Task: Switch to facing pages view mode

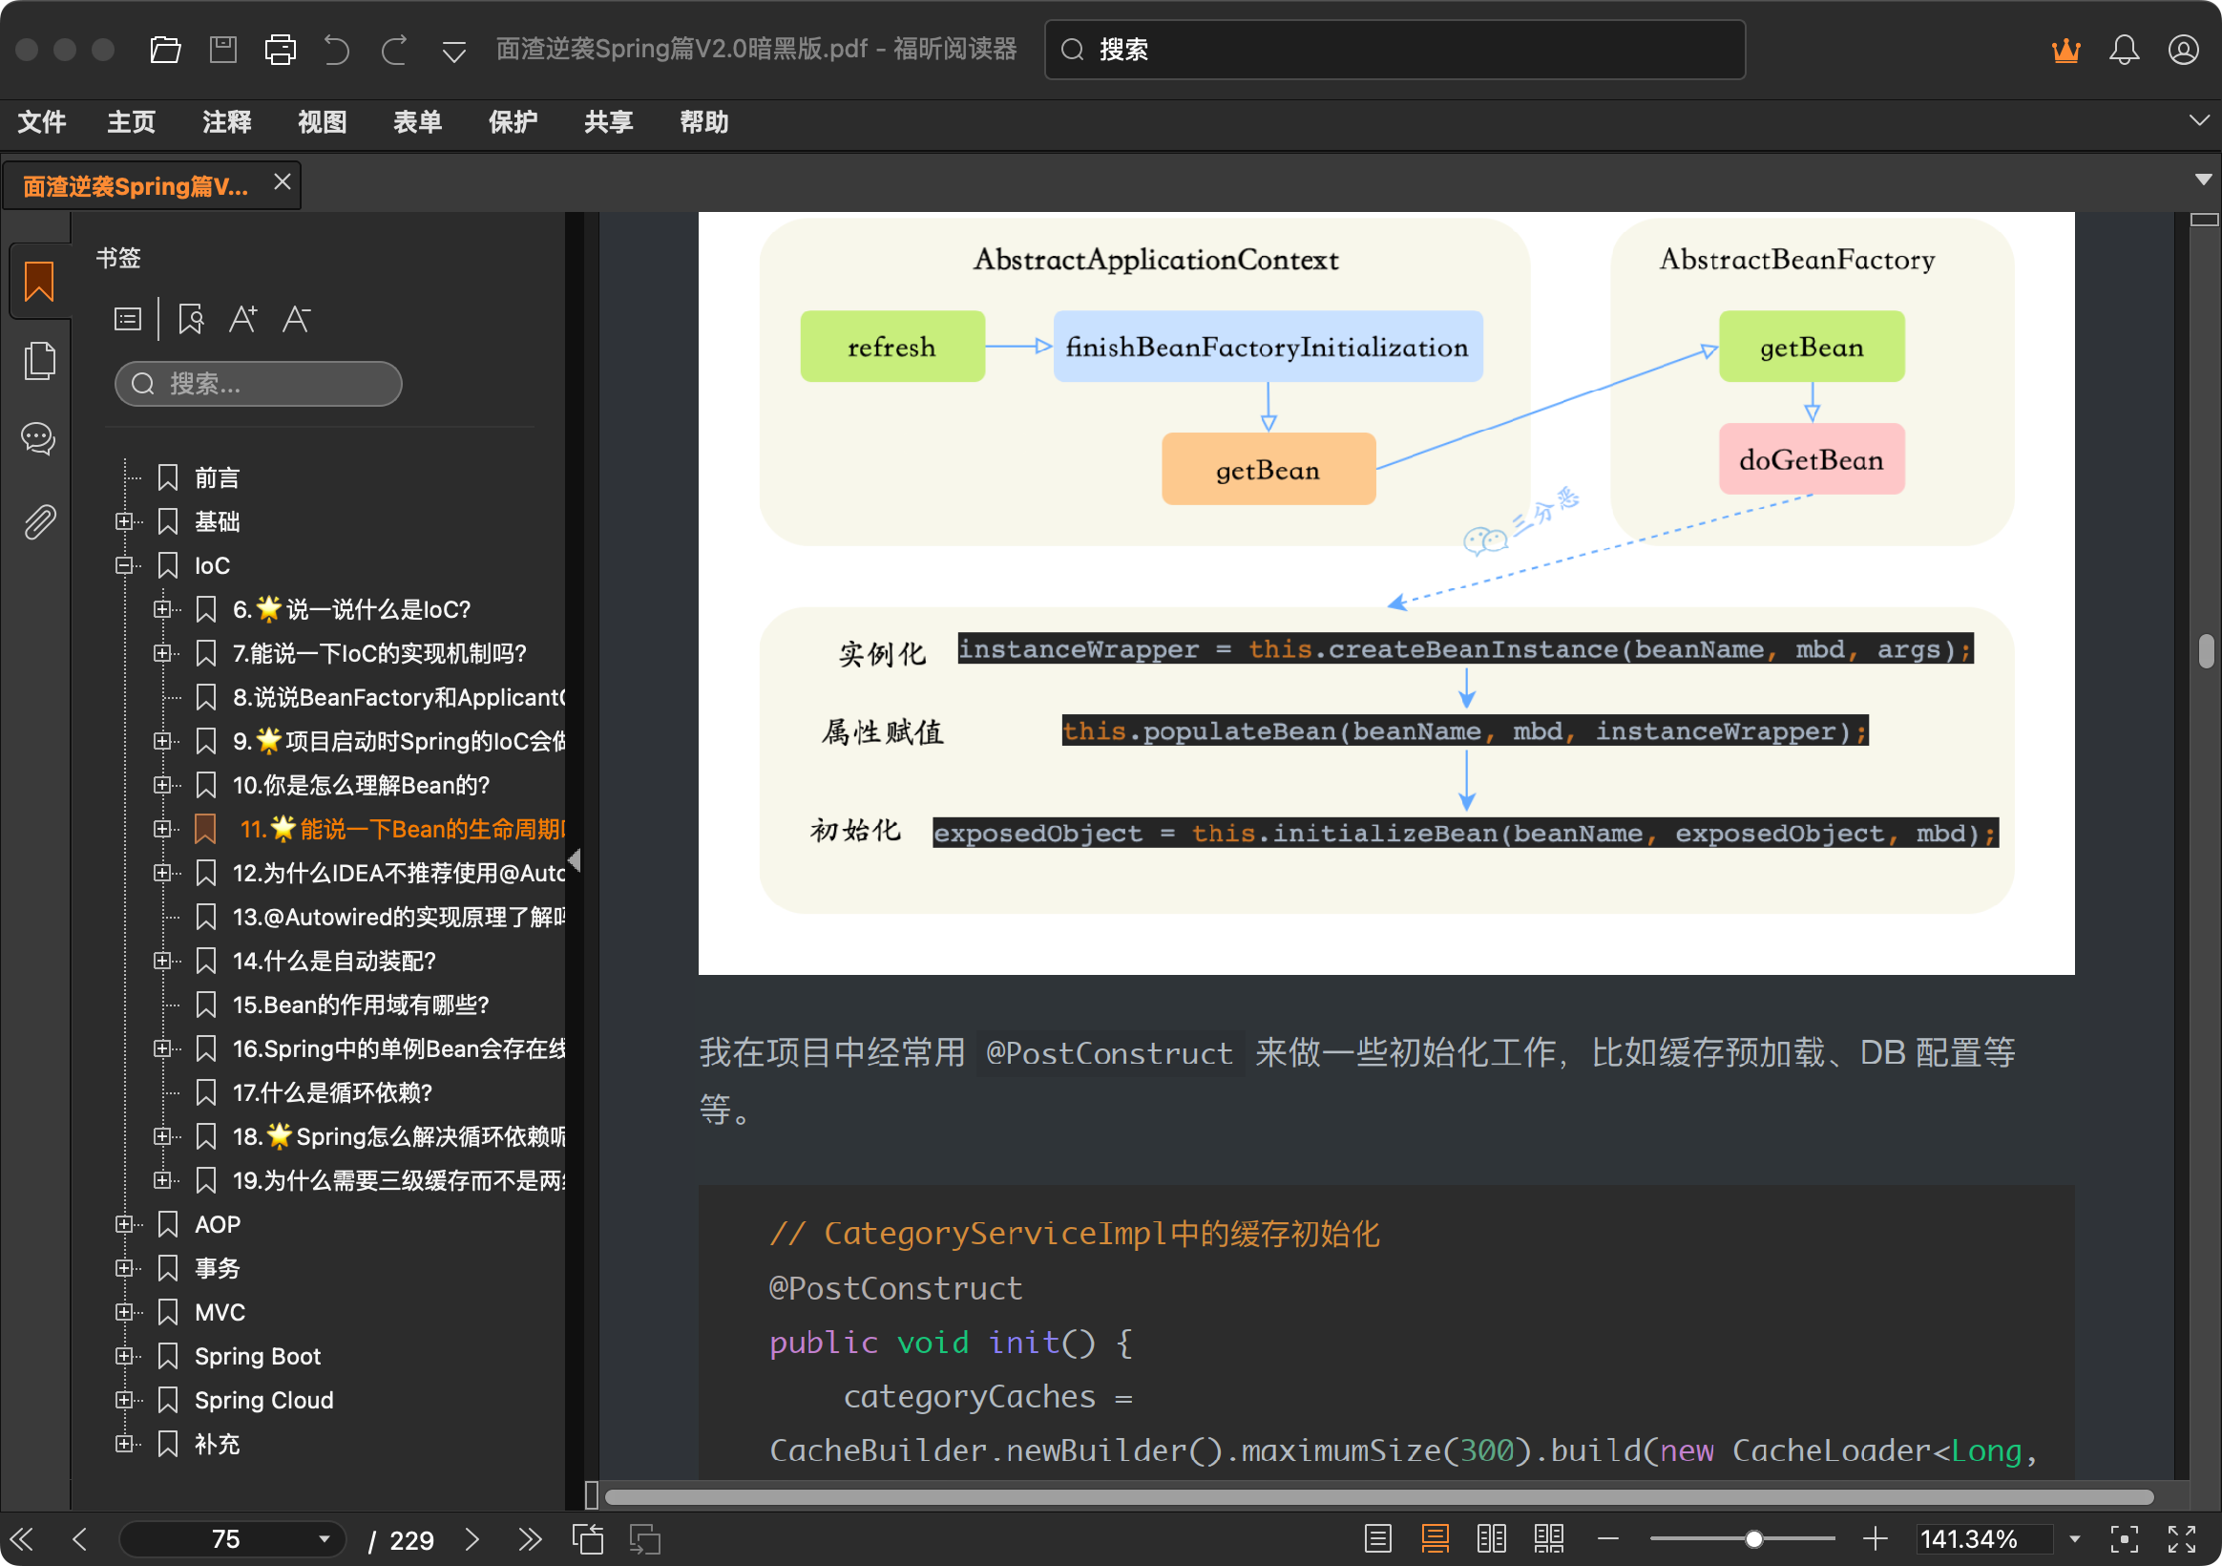Action: pyautogui.click(x=1491, y=1539)
